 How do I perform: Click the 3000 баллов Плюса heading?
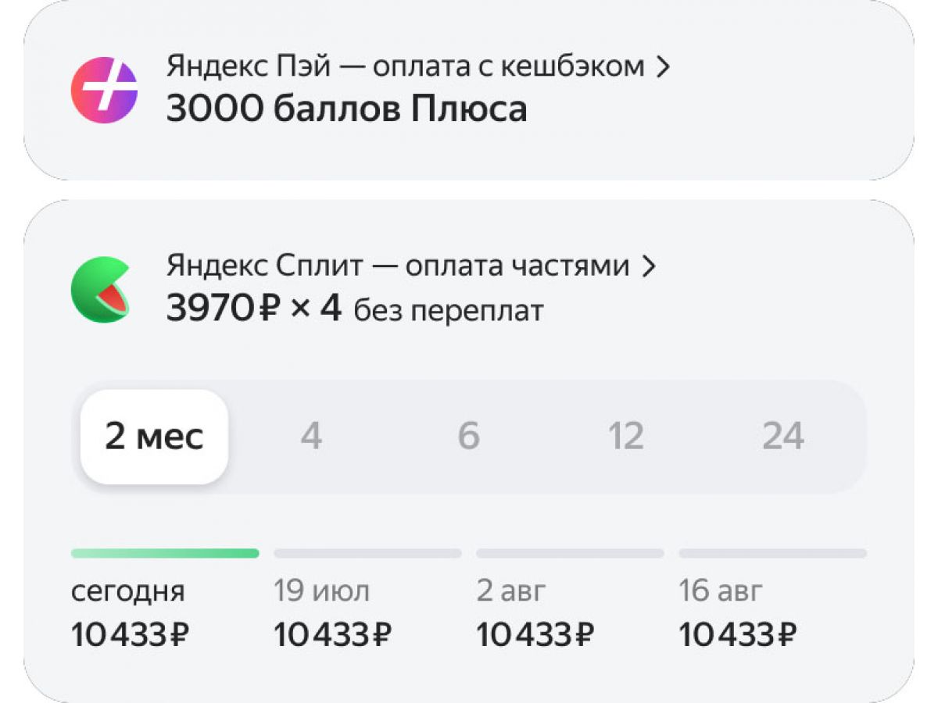[346, 109]
